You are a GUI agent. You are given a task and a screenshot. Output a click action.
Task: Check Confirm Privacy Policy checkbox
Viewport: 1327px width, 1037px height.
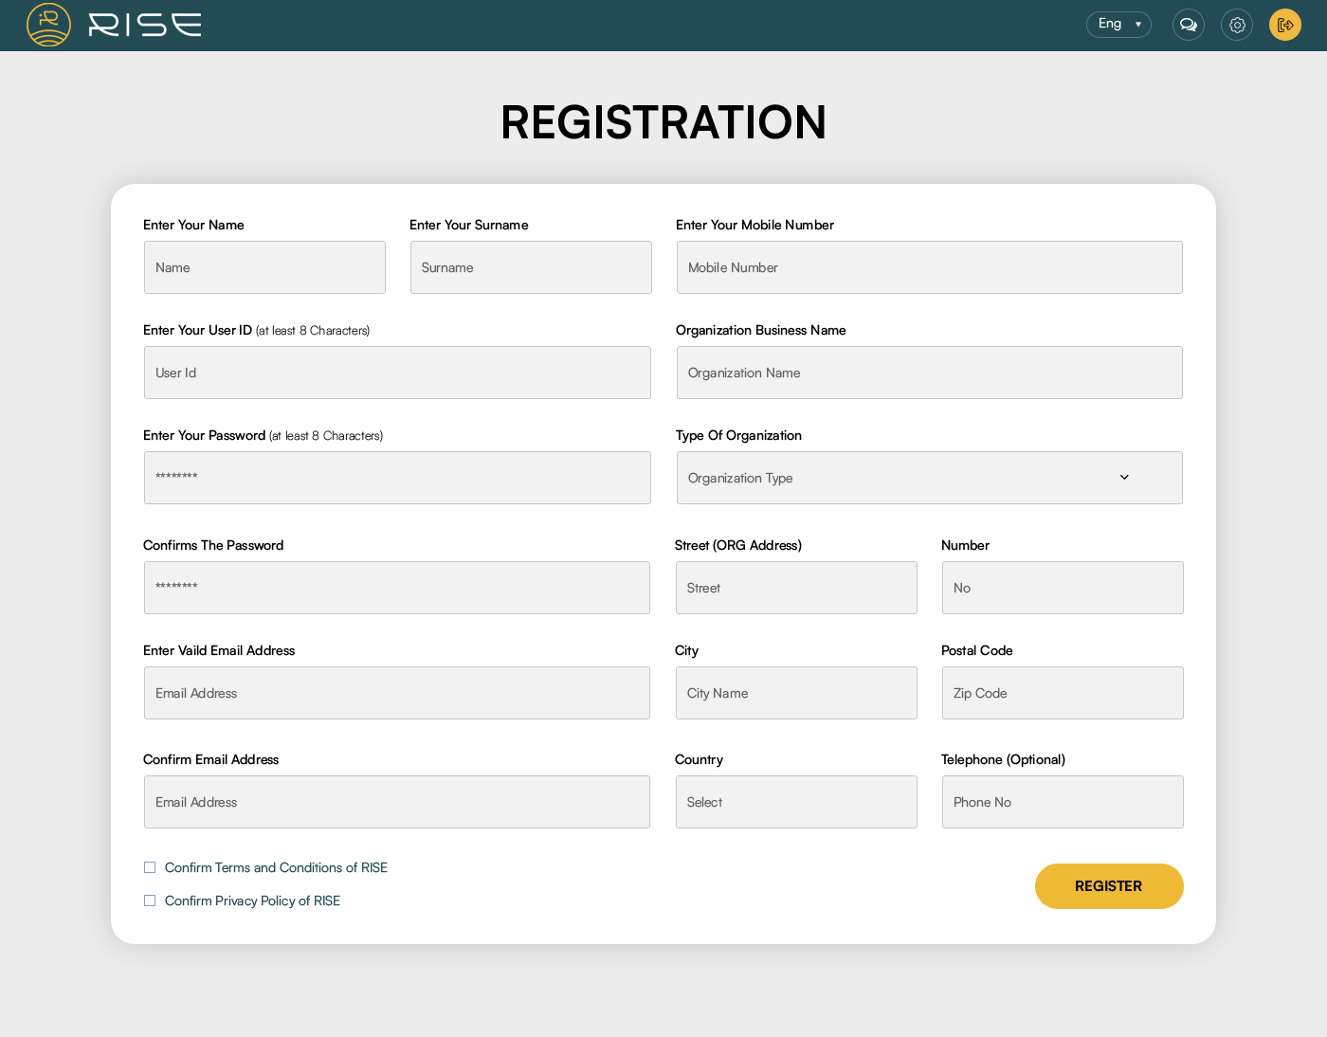click(150, 901)
